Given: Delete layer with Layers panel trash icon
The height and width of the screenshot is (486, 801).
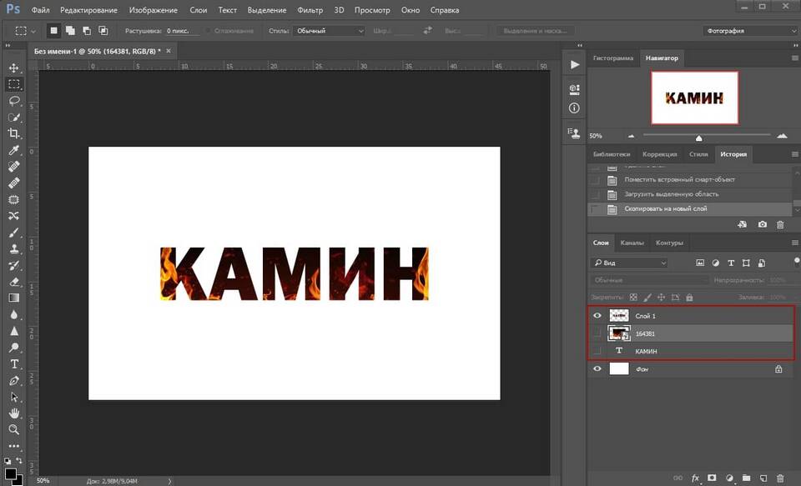Looking at the screenshot, I should (779, 478).
